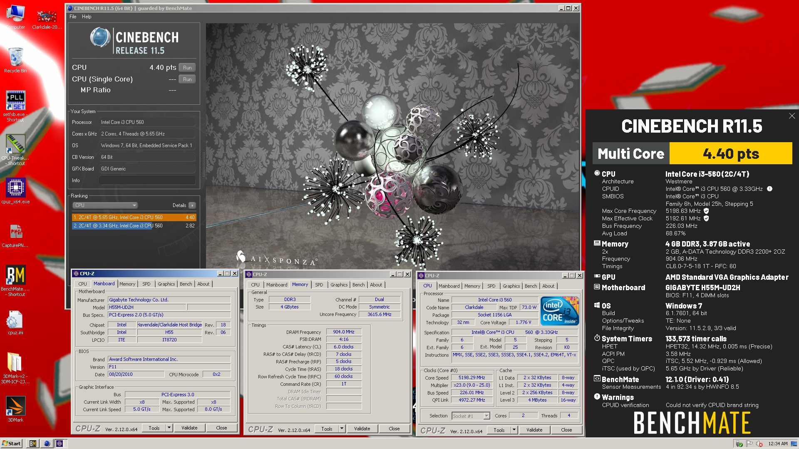The height and width of the screenshot is (449, 799).
Task: Click the Start button
Action: pos(12,444)
